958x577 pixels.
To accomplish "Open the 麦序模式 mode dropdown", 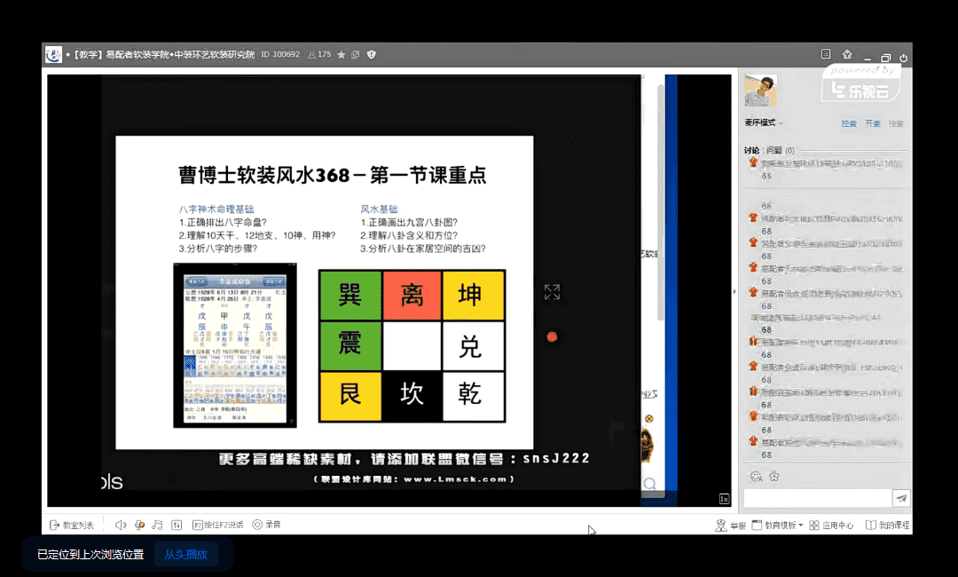I will tap(764, 123).
